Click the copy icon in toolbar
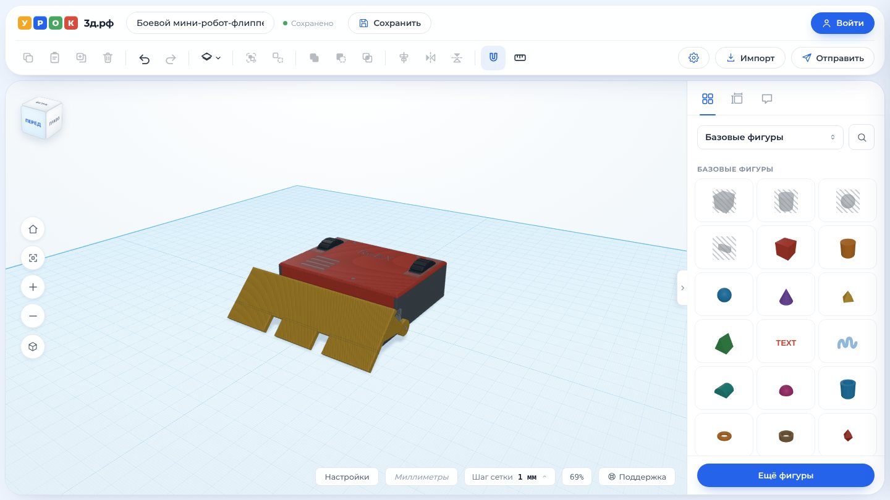The image size is (890, 500). [x=28, y=58]
